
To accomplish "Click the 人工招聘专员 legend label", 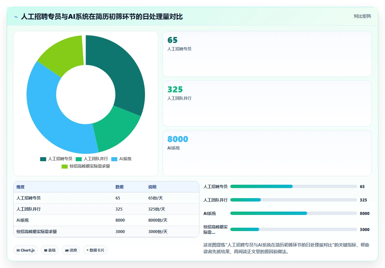I will click(x=60, y=159).
